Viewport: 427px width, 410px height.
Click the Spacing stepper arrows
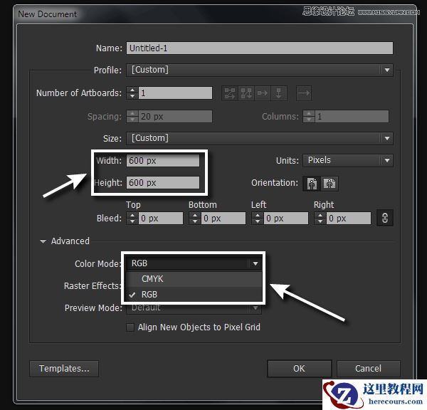[x=132, y=117]
